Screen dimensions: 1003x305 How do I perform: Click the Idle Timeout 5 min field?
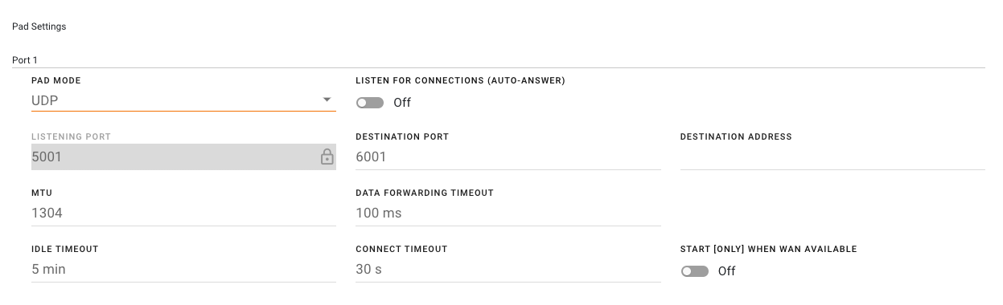pos(183,270)
